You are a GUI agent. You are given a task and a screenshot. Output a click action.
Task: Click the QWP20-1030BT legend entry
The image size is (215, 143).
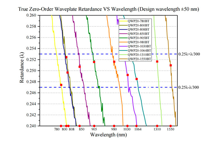click(x=135, y=46)
